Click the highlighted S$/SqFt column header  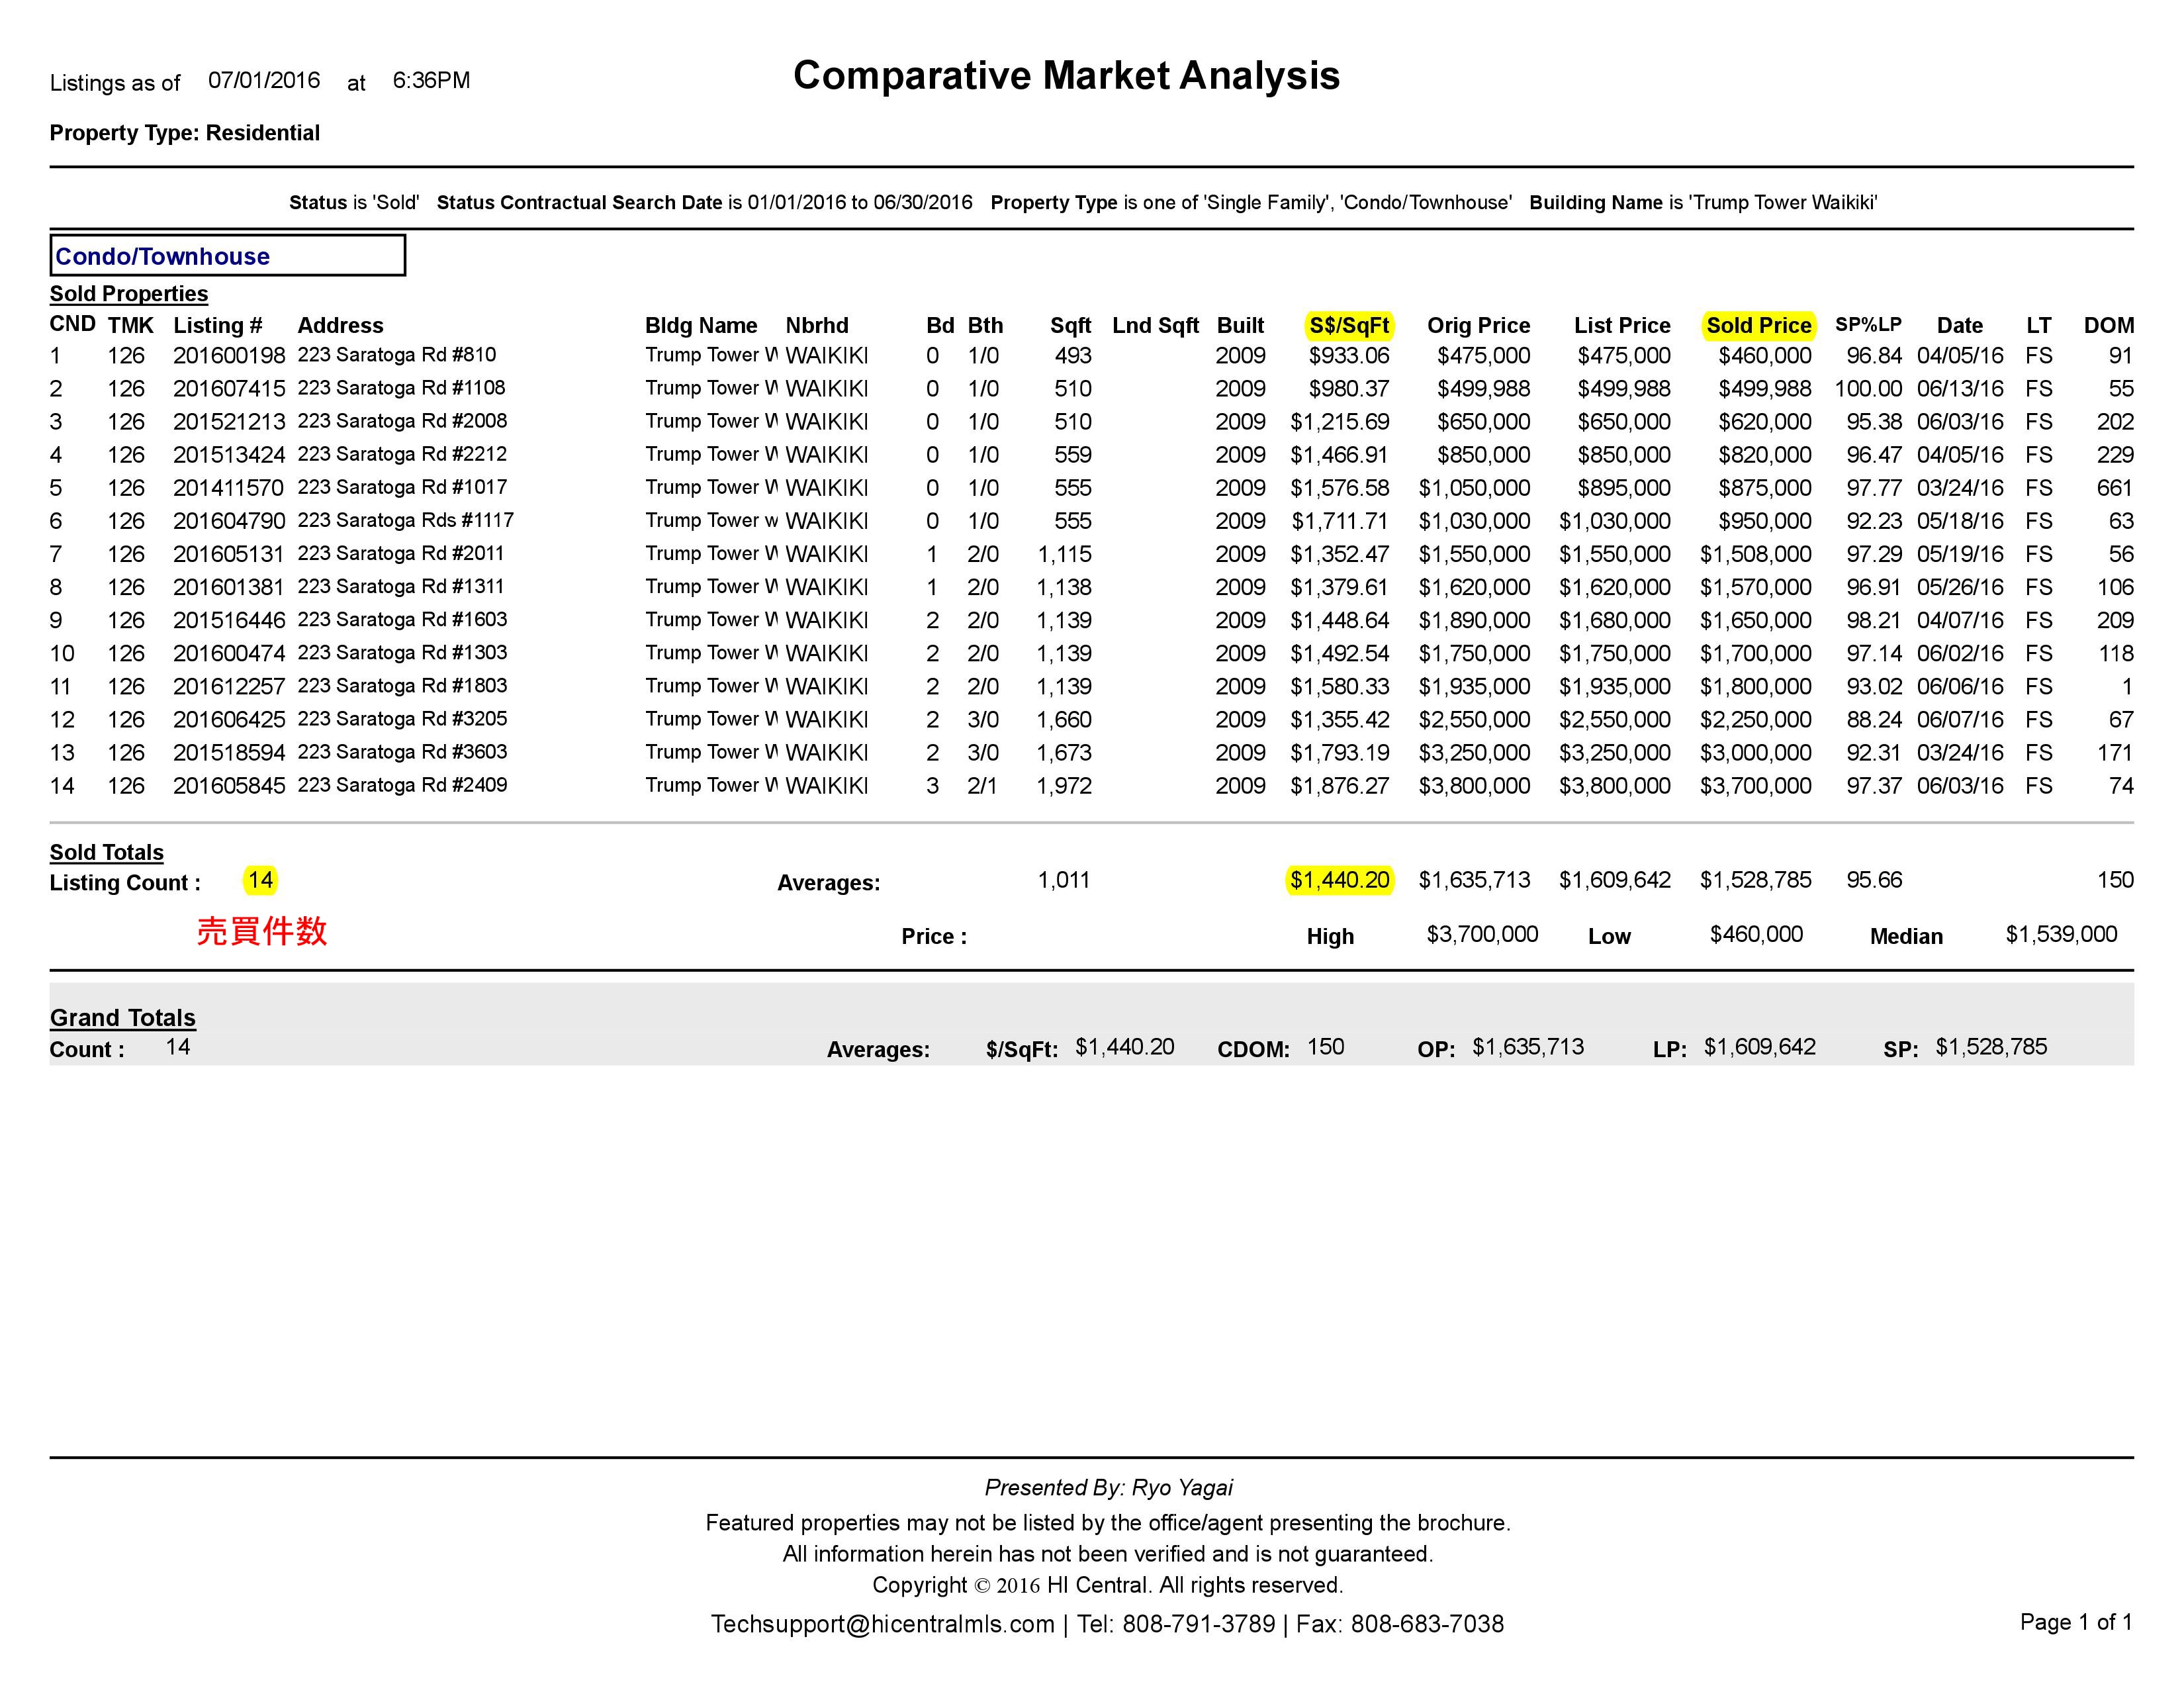(x=1349, y=325)
